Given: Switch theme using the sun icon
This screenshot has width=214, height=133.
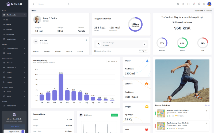Looking at the screenshot, I should [x=183, y=4].
